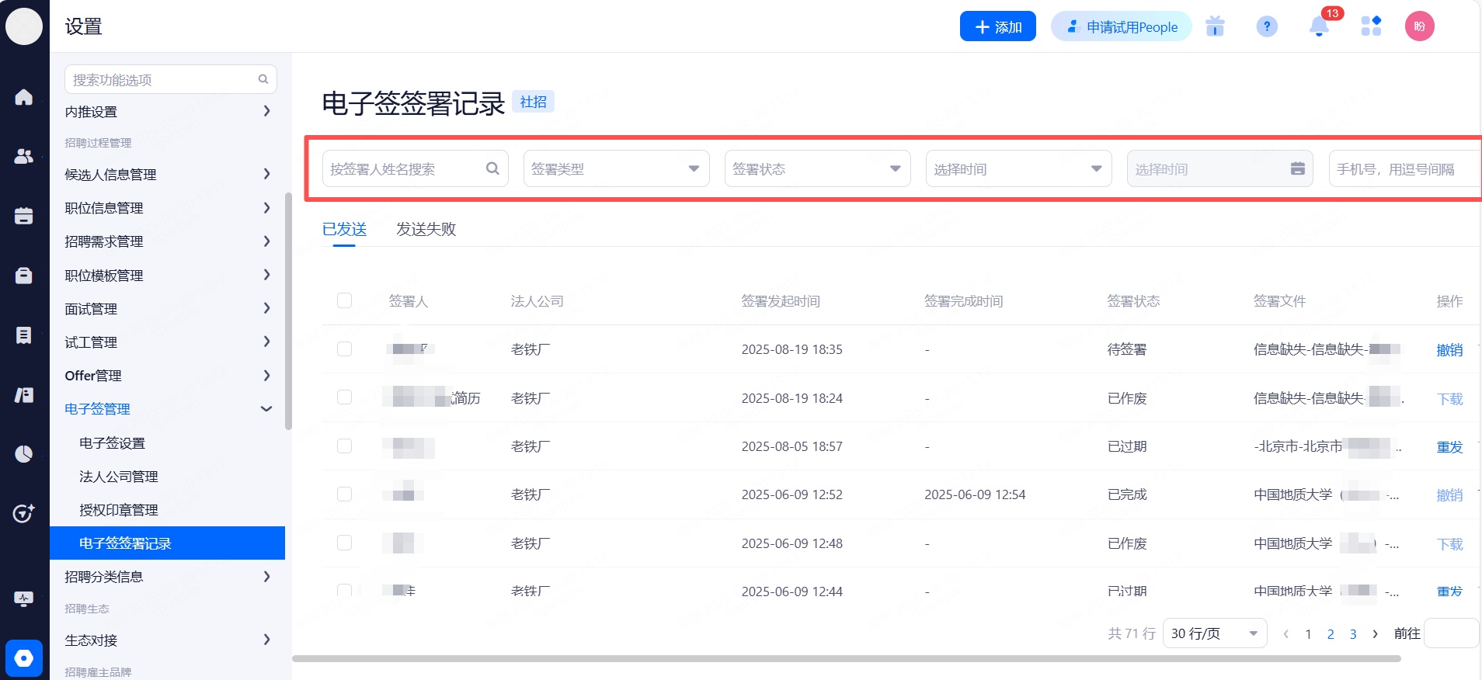Click the gift box icon
The height and width of the screenshot is (680, 1482).
point(1215,26)
